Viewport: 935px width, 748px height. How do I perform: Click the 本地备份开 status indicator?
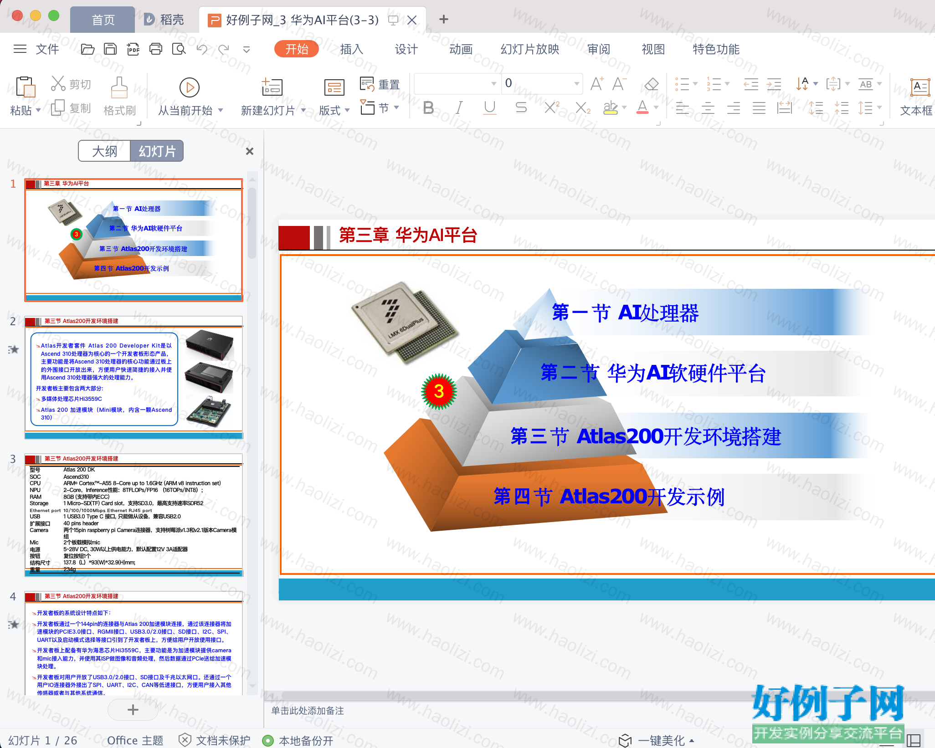click(298, 740)
